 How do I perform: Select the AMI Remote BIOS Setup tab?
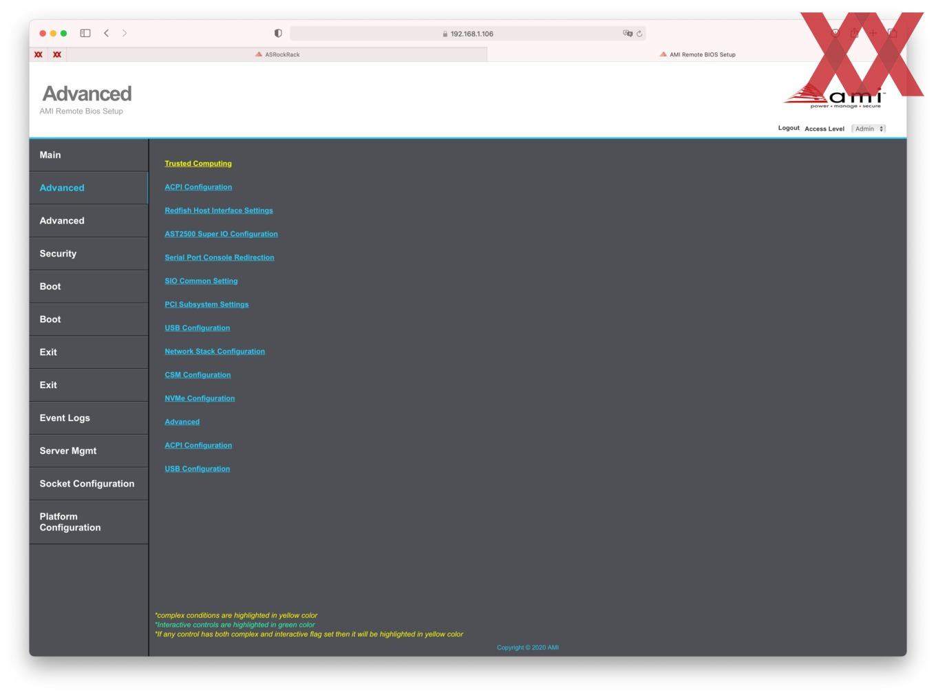pyautogui.click(x=696, y=54)
